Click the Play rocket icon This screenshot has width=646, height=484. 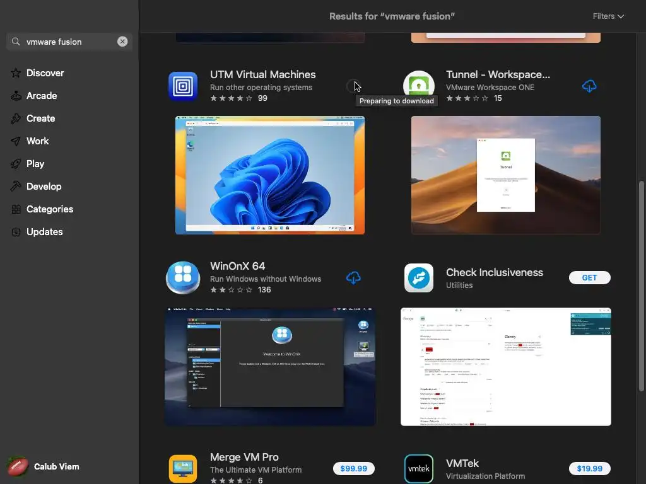[16, 164]
